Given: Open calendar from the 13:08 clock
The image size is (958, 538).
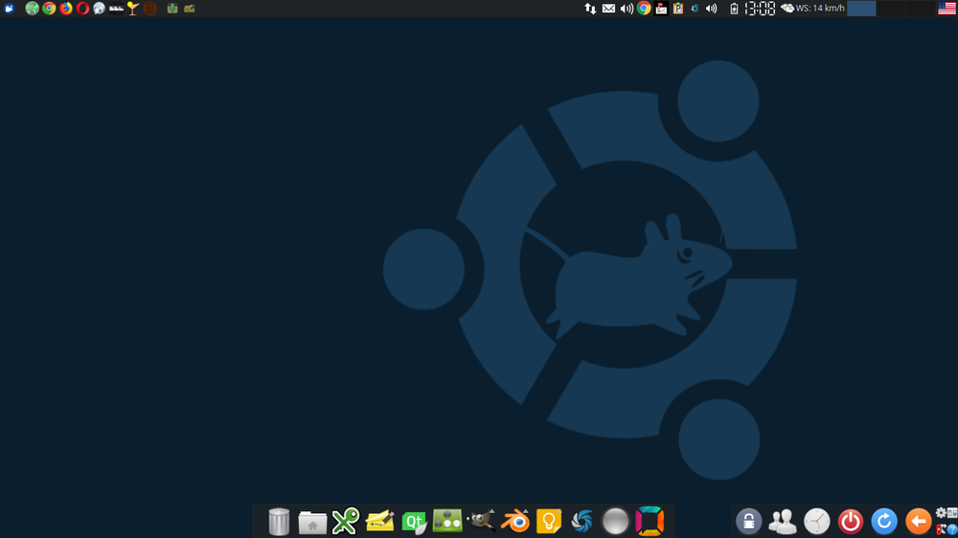Looking at the screenshot, I should (760, 9).
